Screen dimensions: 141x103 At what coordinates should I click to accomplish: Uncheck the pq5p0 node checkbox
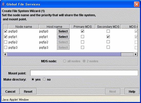(x=6, y=31)
